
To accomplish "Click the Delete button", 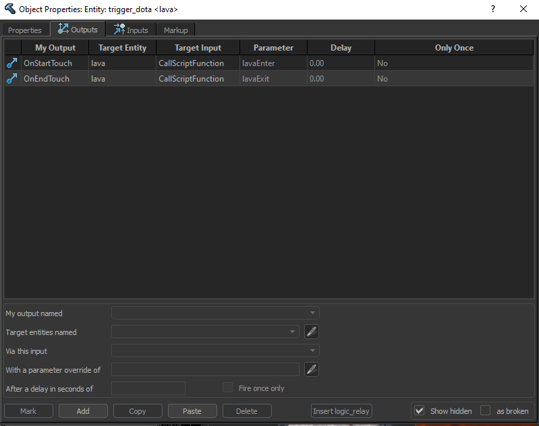I will click(247, 410).
